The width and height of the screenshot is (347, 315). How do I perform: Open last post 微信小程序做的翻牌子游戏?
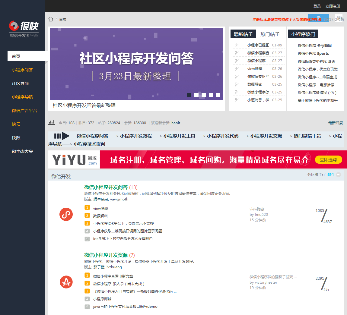[x=273, y=277]
